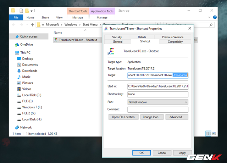The width and height of the screenshot is (227, 163).
Task: Open the Run window mode dropdown
Action: click(158, 102)
